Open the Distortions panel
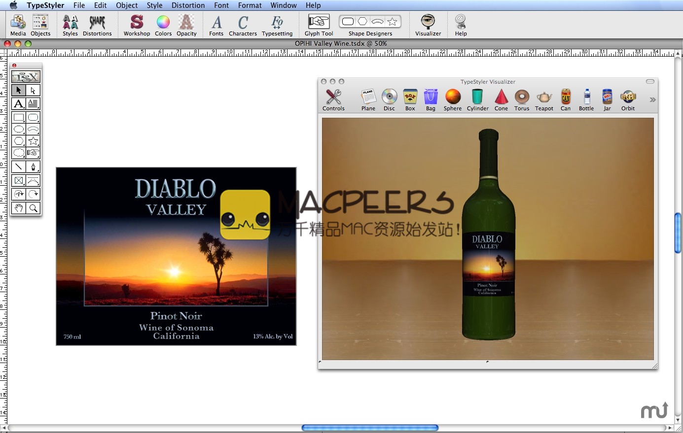 click(97, 25)
